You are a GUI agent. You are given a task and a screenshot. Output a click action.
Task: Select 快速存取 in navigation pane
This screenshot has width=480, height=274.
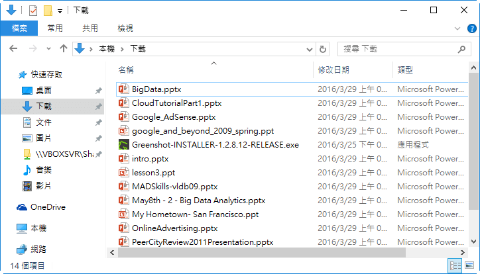[46, 75]
